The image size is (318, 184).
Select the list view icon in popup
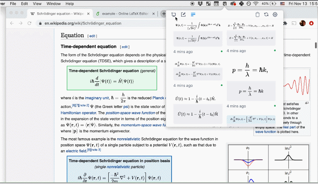point(193,15)
